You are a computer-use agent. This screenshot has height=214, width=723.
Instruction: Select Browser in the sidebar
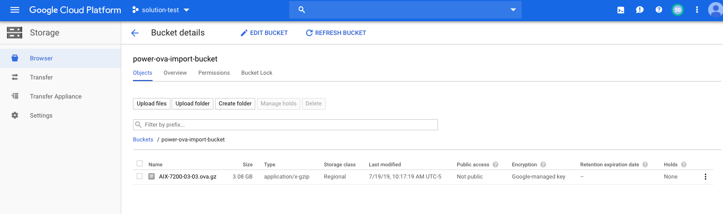60,58
